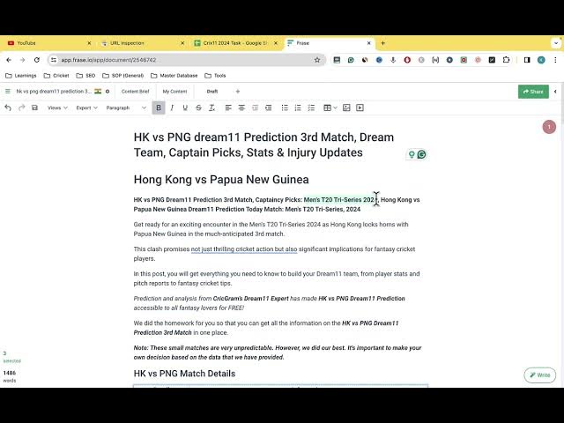Apply strikethrough to selected text

coord(198,108)
